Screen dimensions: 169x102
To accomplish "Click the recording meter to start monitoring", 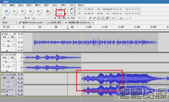I will [108, 9].
